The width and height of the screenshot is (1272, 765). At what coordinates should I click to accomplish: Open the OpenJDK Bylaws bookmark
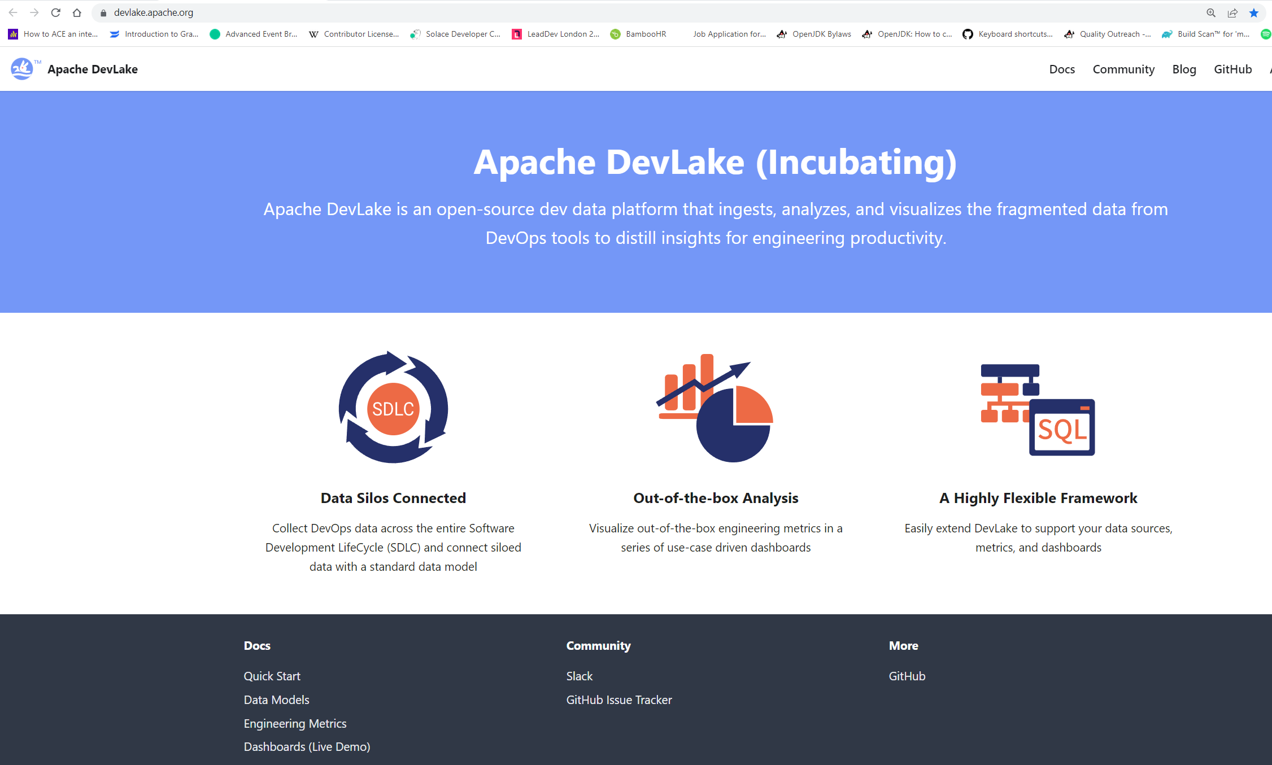click(x=814, y=34)
